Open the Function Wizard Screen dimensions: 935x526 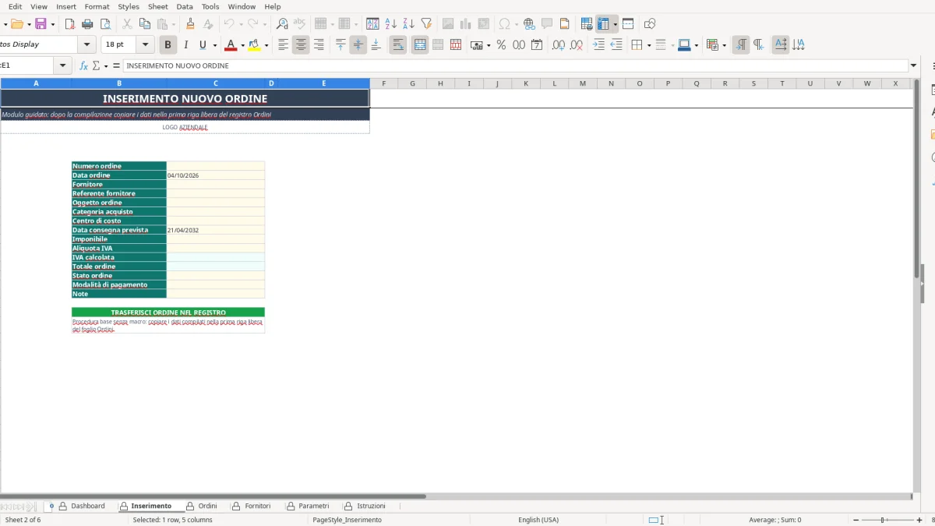click(84, 66)
